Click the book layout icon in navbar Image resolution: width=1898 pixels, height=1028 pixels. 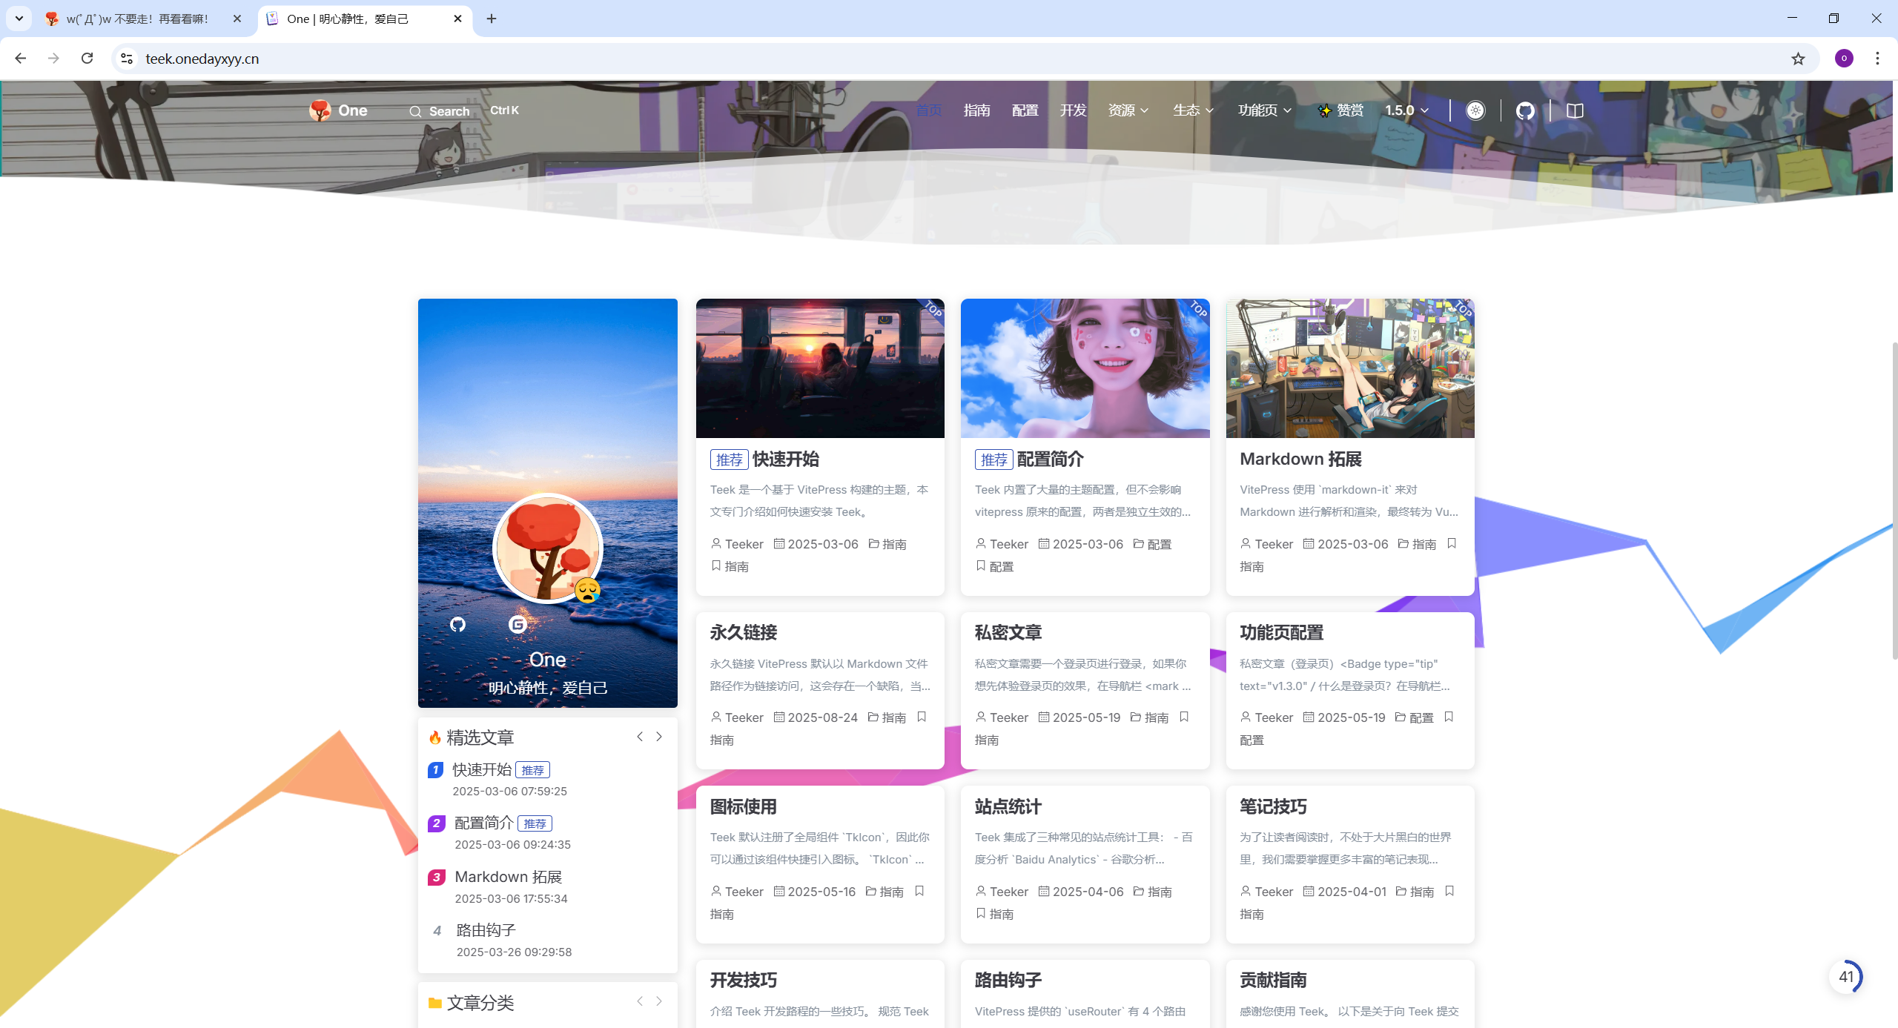[1575, 110]
